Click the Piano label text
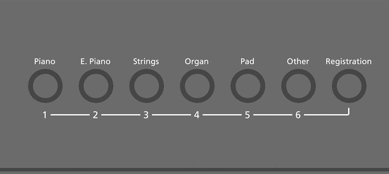389x174 pixels. point(45,61)
